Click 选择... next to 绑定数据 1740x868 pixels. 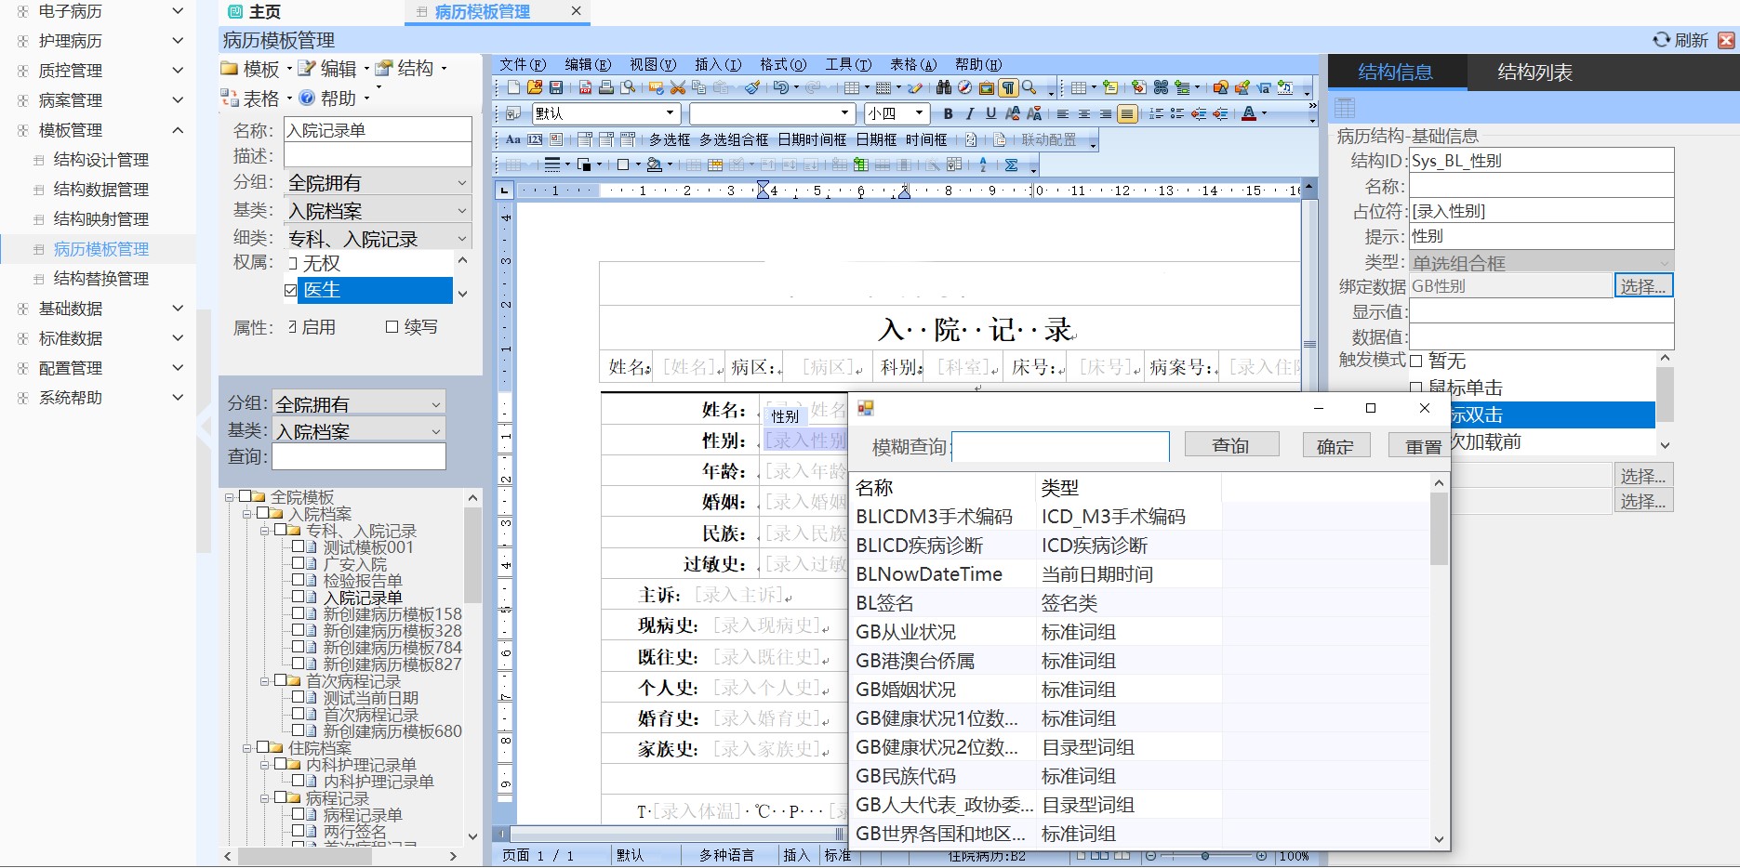[1643, 286]
